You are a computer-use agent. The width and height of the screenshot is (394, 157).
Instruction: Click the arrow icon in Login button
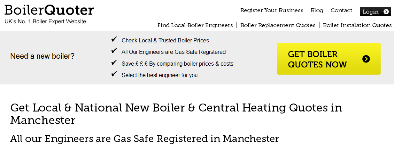point(386,11)
